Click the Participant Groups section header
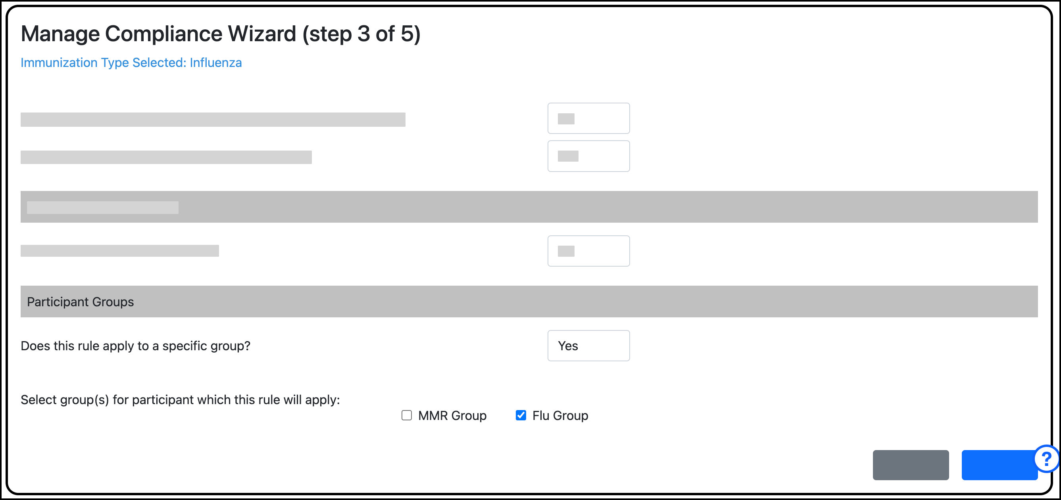Image resolution: width=1061 pixels, height=500 pixels. tap(80, 302)
